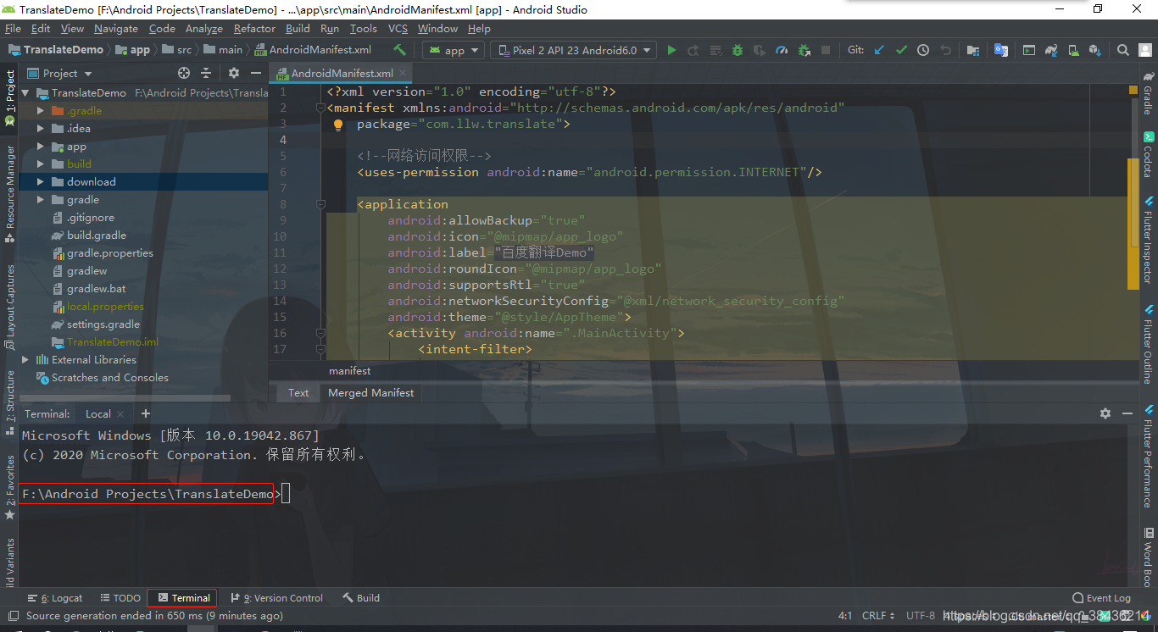Toggle the 1: Project side panel
Screen dimensions: 1158x632
(x=9, y=97)
